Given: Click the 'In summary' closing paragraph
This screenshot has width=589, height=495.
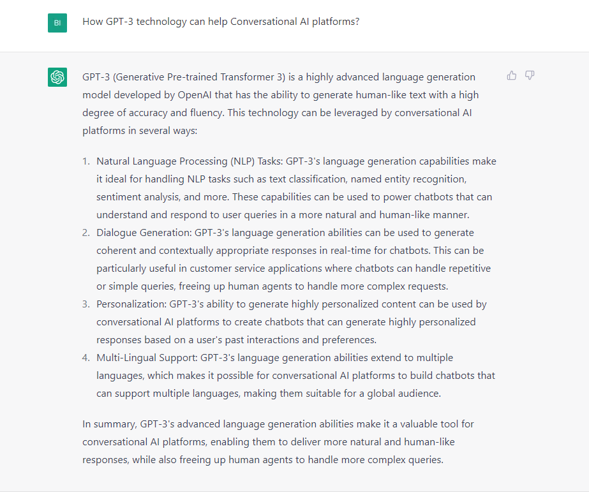Looking at the screenshot, I should [x=278, y=441].
